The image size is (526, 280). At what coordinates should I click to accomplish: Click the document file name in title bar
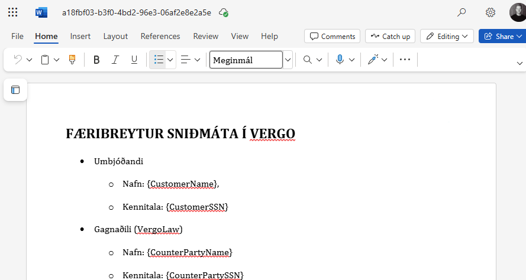137,13
